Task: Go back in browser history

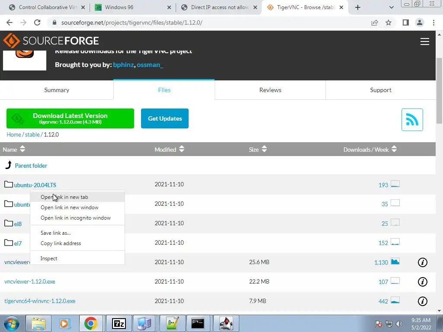Action: click(10, 22)
